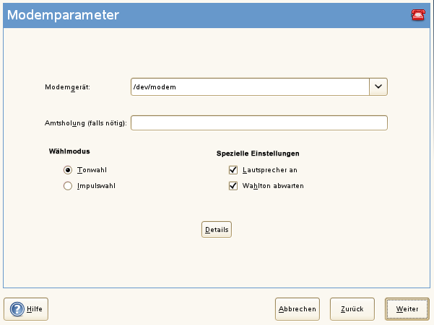This screenshot has width=434, height=325.
Task: Focus the Amtsholung input field
Action: coord(259,123)
